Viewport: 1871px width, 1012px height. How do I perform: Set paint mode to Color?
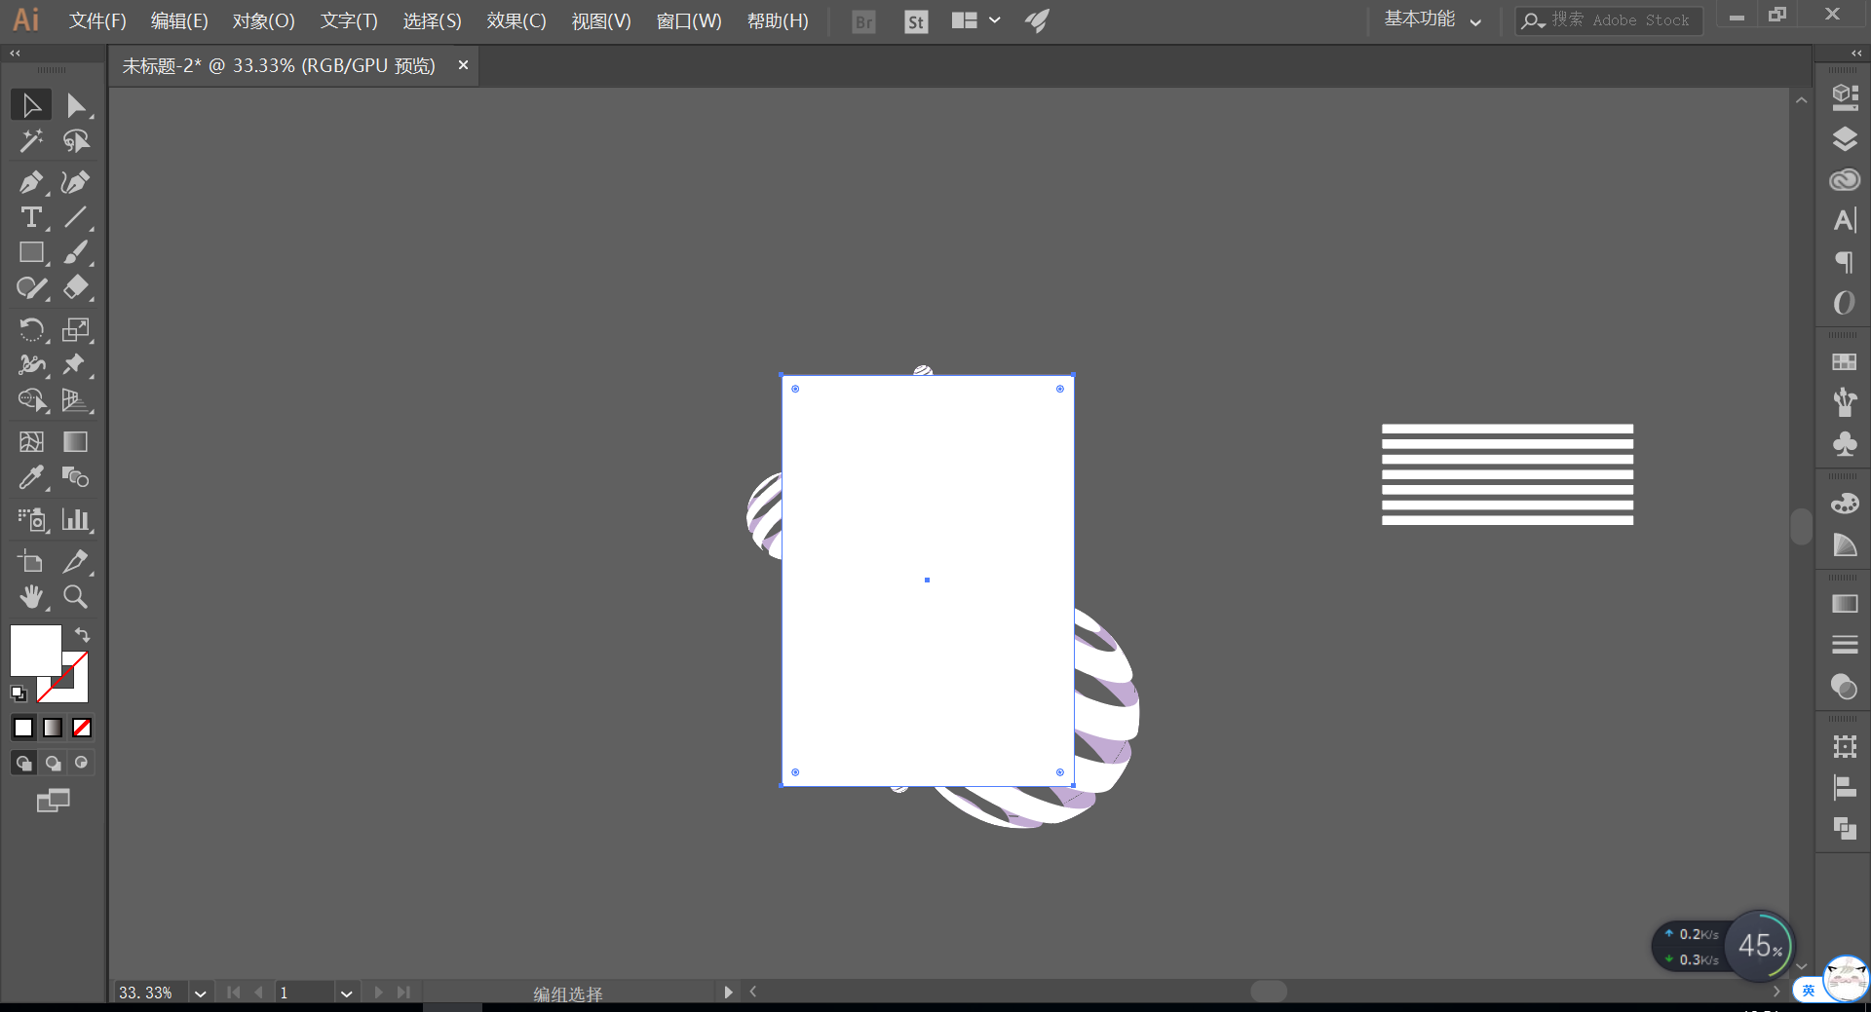(x=23, y=728)
